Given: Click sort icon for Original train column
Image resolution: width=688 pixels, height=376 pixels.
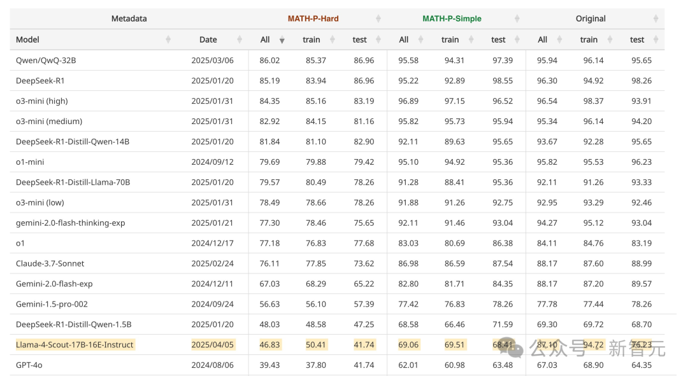Looking at the screenshot, I should (x=611, y=39).
